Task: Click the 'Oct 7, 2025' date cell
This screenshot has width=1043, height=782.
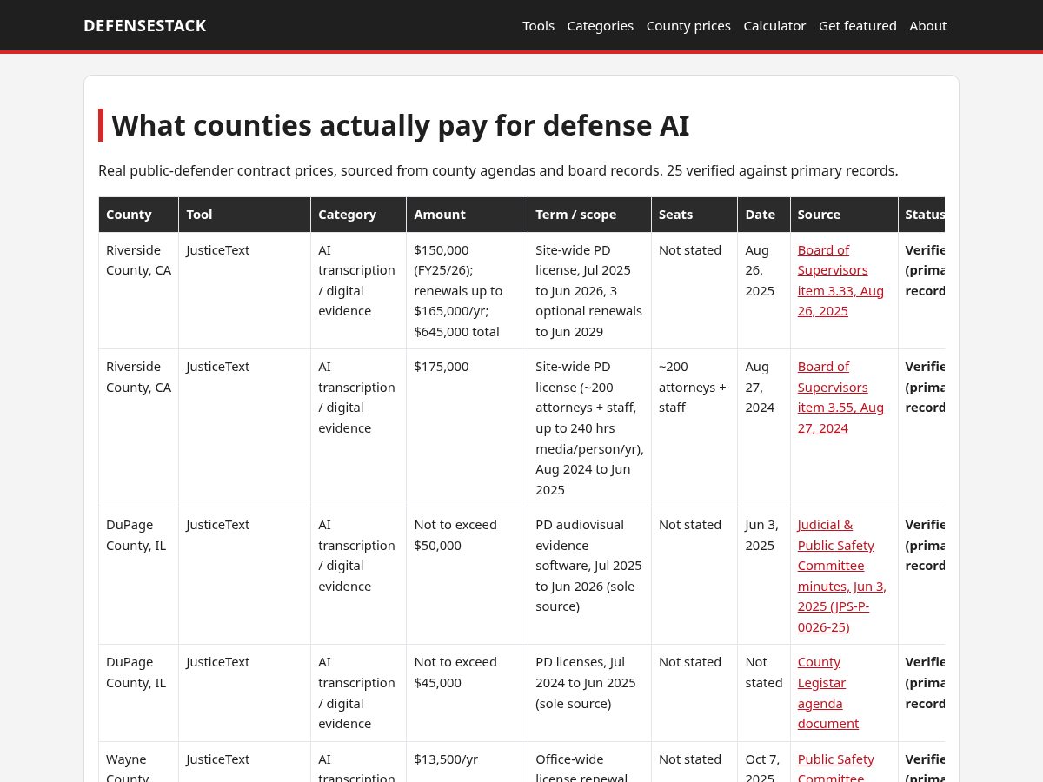Action: pyautogui.click(x=764, y=762)
